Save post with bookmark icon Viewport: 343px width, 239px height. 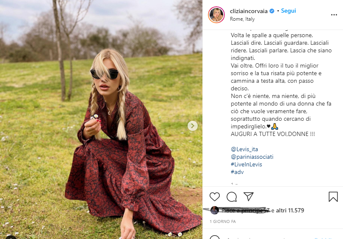coord(333,196)
